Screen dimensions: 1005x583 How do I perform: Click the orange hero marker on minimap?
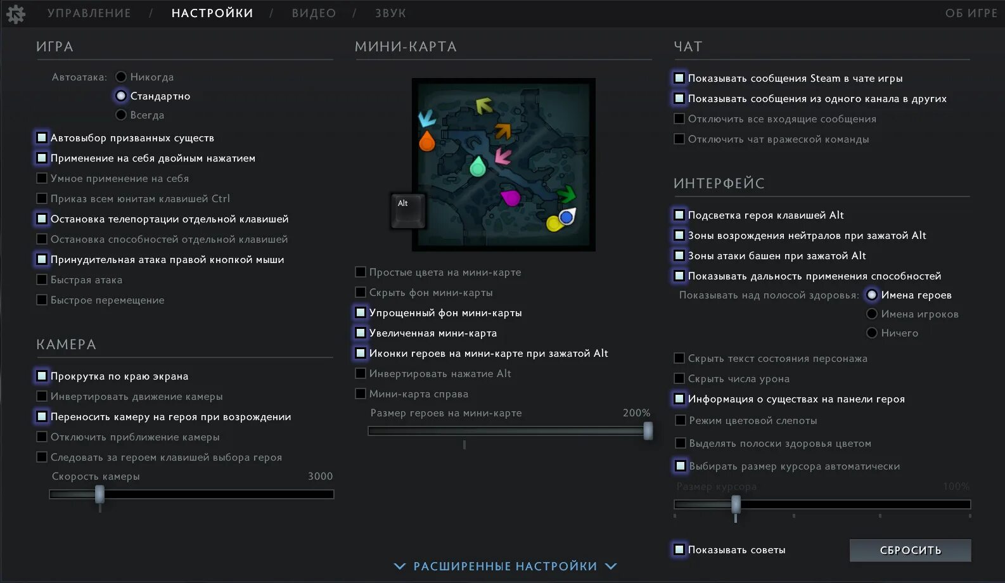[x=427, y=141]
